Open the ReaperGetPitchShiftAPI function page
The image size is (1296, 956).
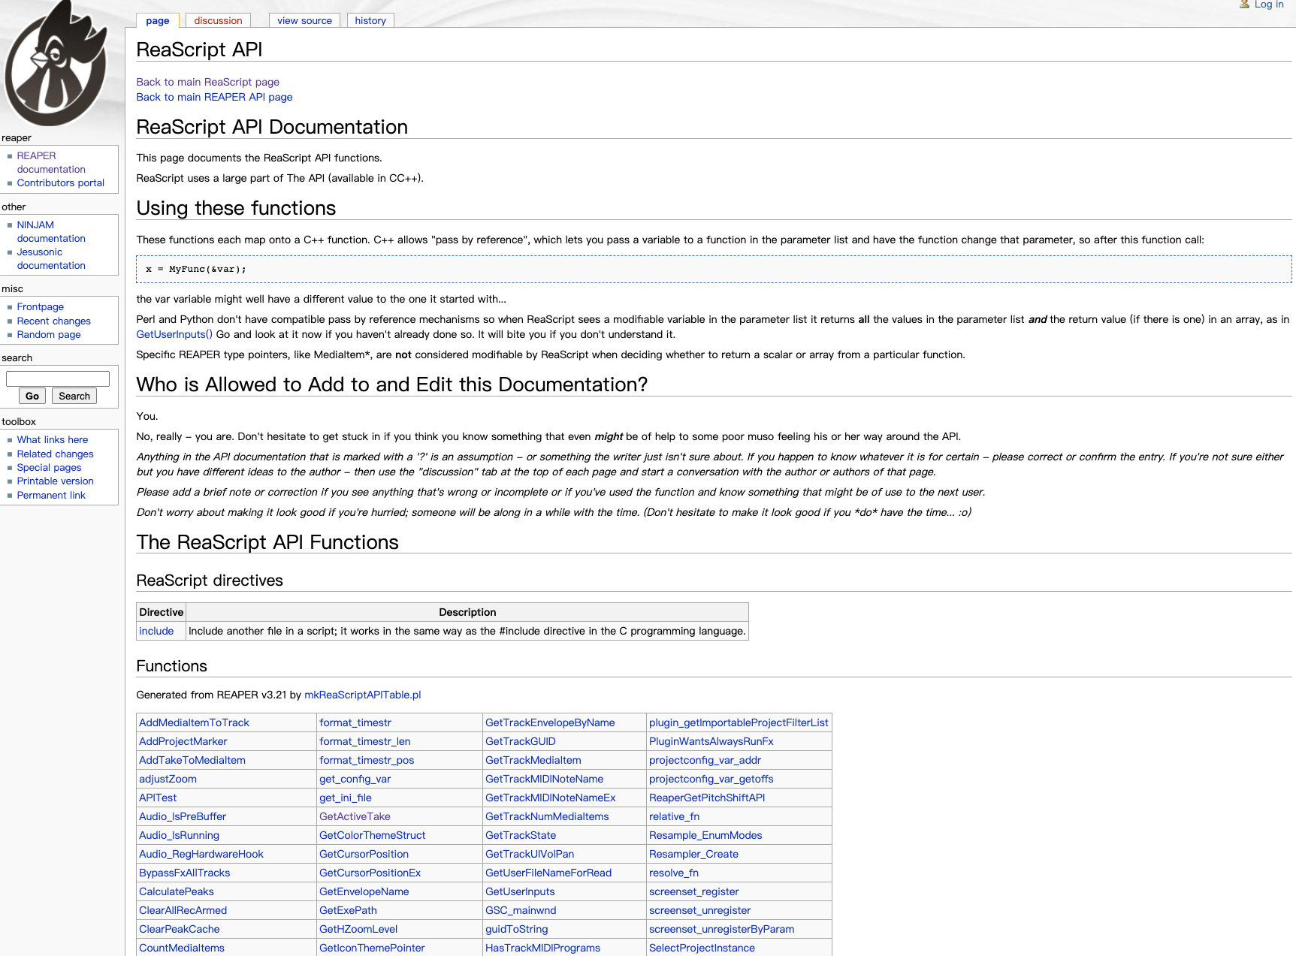click(706, 798)
